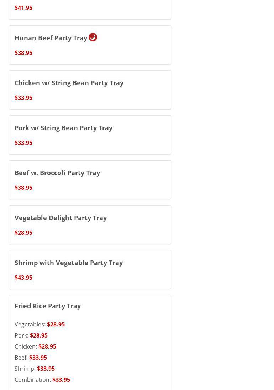Click the $43.95 shrimp tray price
Image resolution: width=274 pixels, height=390 pixels.
23,278
